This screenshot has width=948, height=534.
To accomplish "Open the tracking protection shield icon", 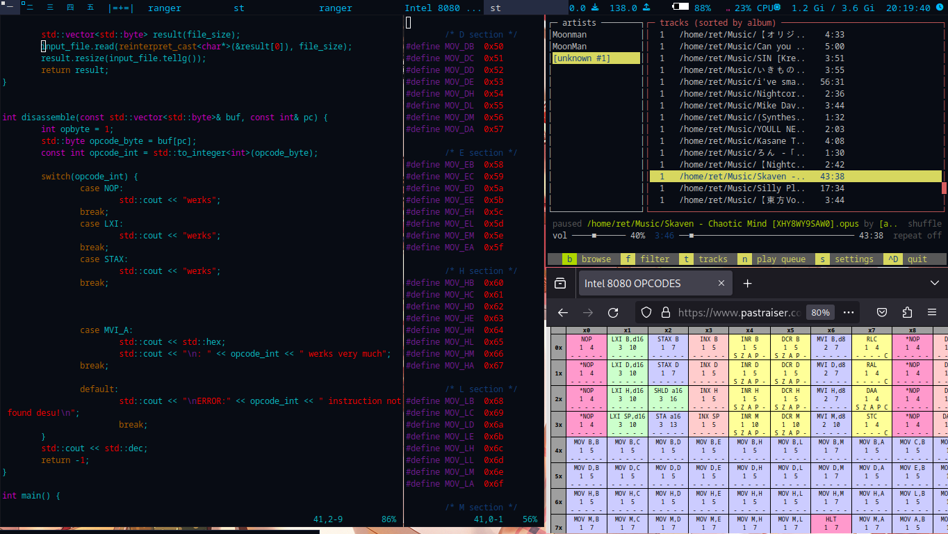I will pyautogui.click(x=646, y=313).
